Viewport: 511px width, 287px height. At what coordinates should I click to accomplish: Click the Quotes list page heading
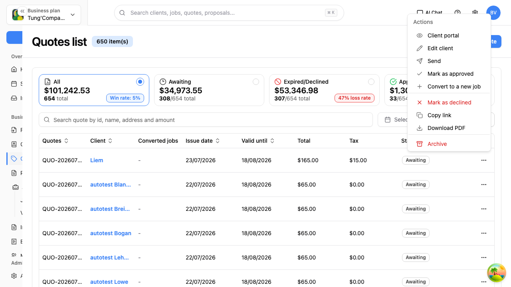point(59,41)
